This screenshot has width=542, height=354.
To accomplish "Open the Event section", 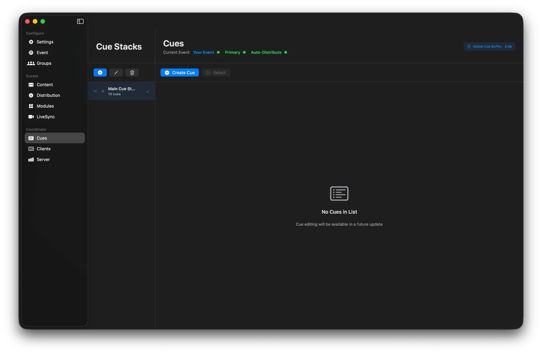I will coord(42,53).
